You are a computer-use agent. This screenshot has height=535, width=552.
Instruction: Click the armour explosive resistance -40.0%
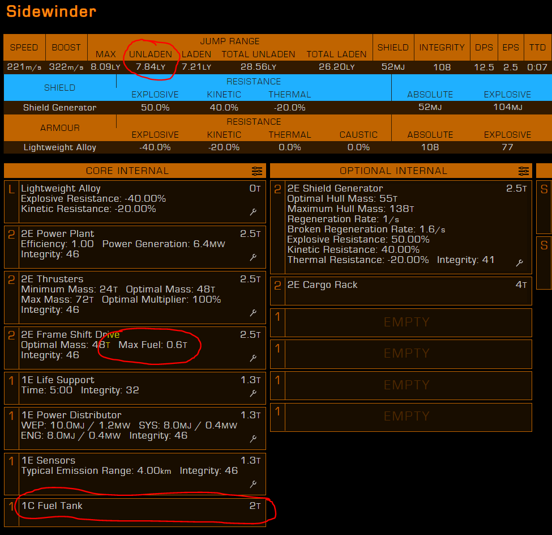[x=155, y=147]
